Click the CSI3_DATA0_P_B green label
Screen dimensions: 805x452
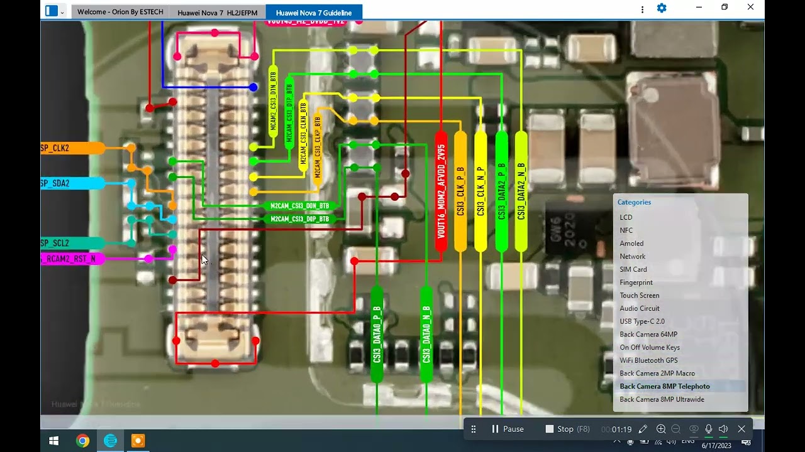tap(377, 335)
